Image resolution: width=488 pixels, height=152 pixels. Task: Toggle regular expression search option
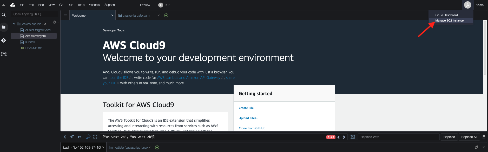click(x=65, y=137)
